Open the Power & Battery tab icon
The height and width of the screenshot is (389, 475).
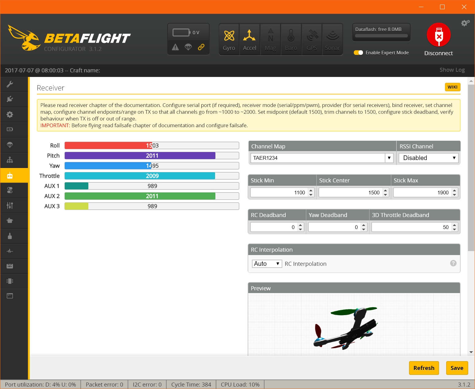coord(10,129)
